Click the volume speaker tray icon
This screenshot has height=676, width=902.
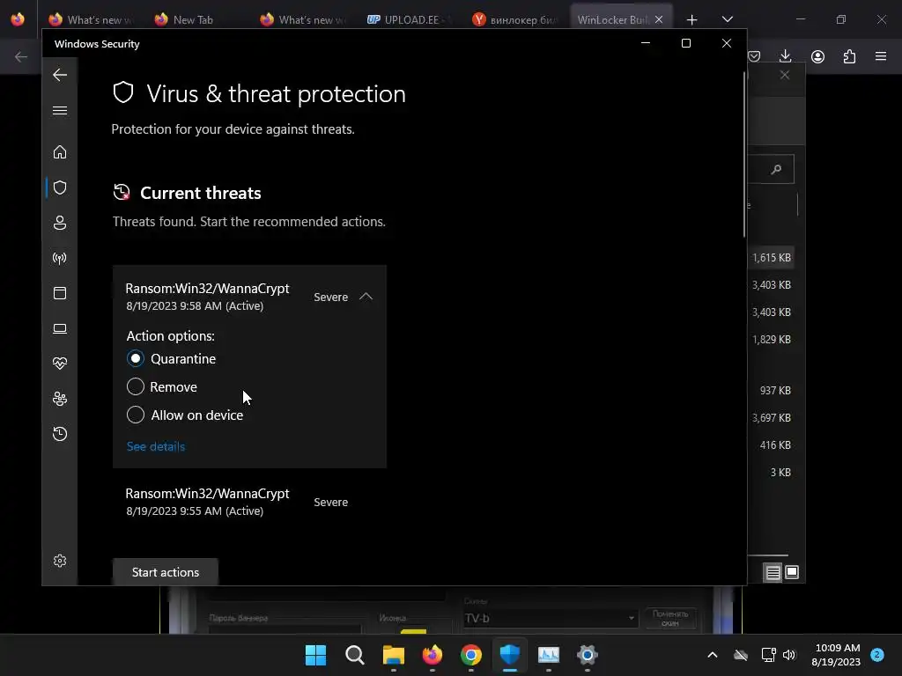click(x=789, y=655)
